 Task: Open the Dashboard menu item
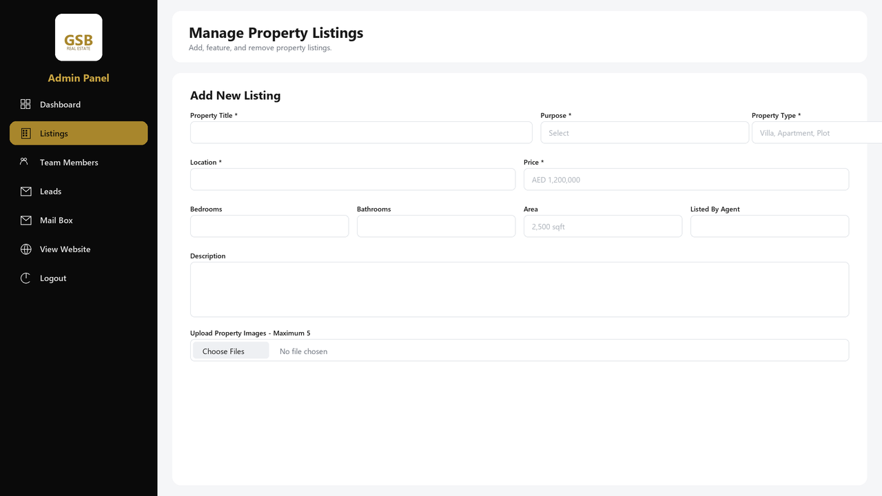(x=79, y=104)
